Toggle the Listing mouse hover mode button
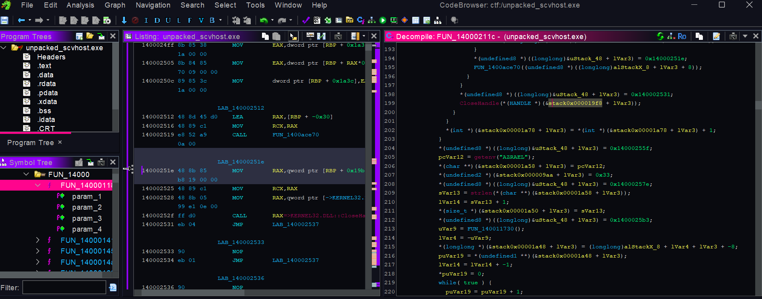 pos(293,36)
